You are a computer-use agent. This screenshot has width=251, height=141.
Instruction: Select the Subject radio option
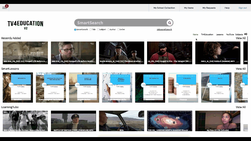click(98, 30)
